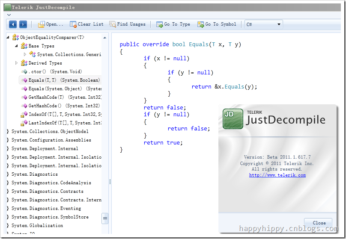The image size is (346, 239).
Task: Select the System.Configuration.Assemblies namespace
Action: [51, 140]
